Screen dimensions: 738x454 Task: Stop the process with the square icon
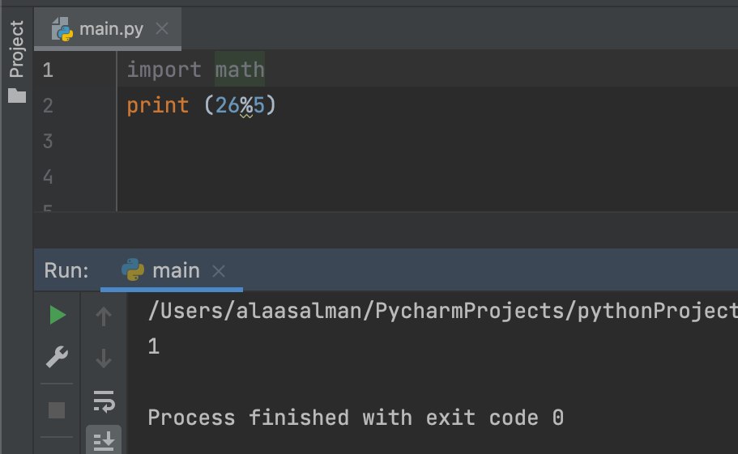(57, 410)
